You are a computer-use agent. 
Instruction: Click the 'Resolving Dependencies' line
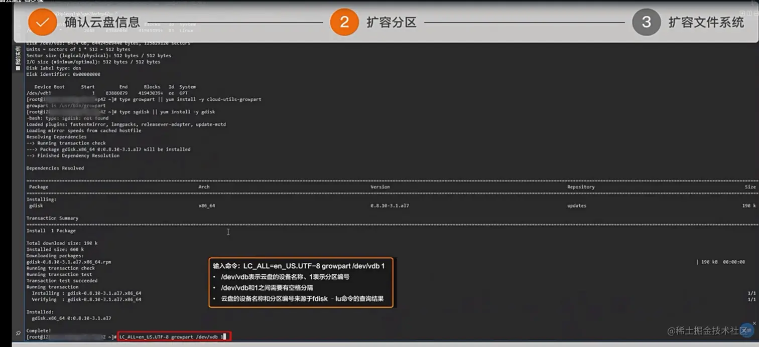pyautogui.click(x=56, y=137)
